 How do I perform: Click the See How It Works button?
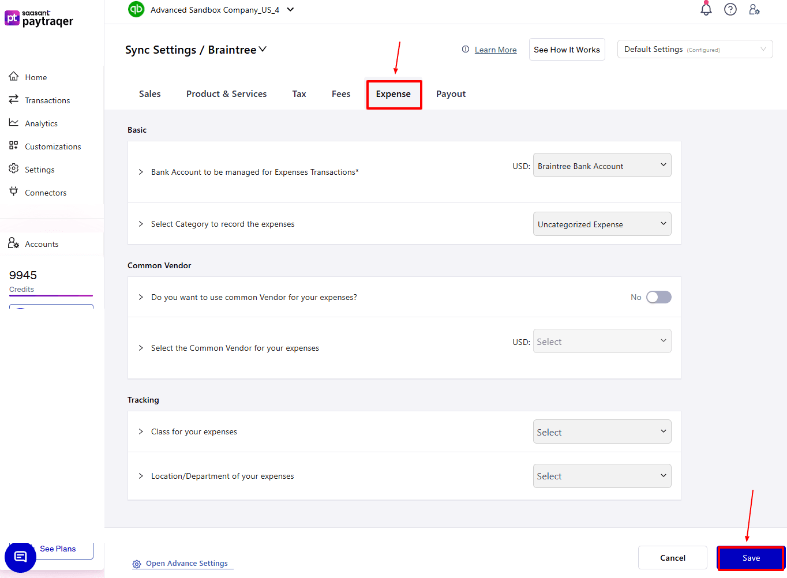(x=567, y=50)
